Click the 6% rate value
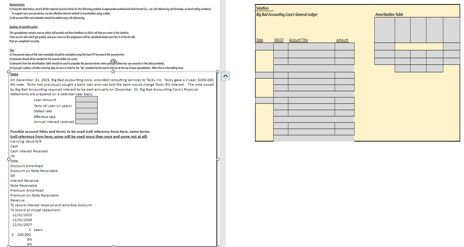Viewport: 464px width, 247px height. [29, 240]
